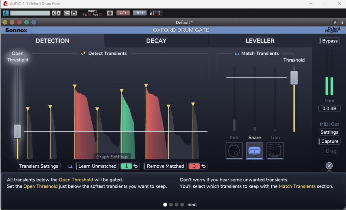Switch to the DETECTION tab
The width and height of the screenshot is (346, 210).
[52, 41]
